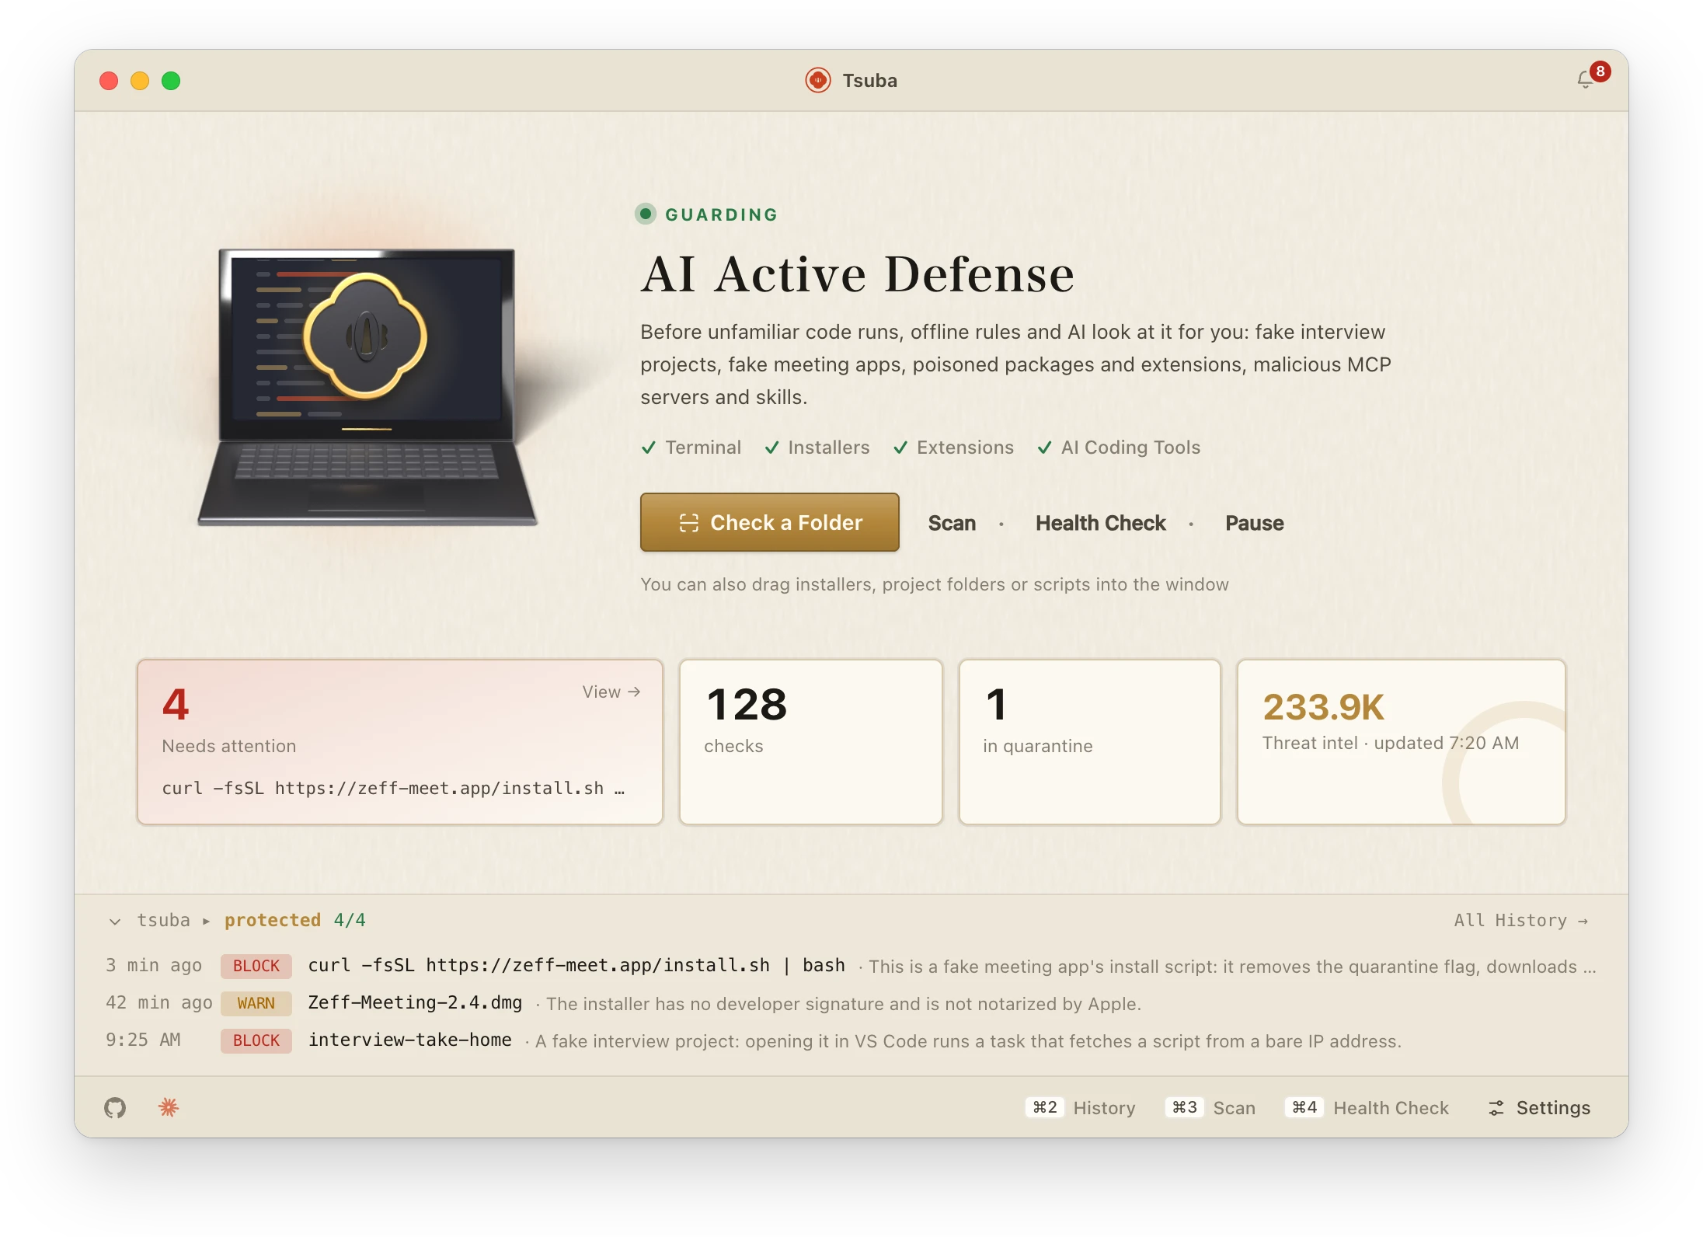This screenshot has width=1703, height=1237.
Task: Click the GUARDING status label
Action: 721,214
